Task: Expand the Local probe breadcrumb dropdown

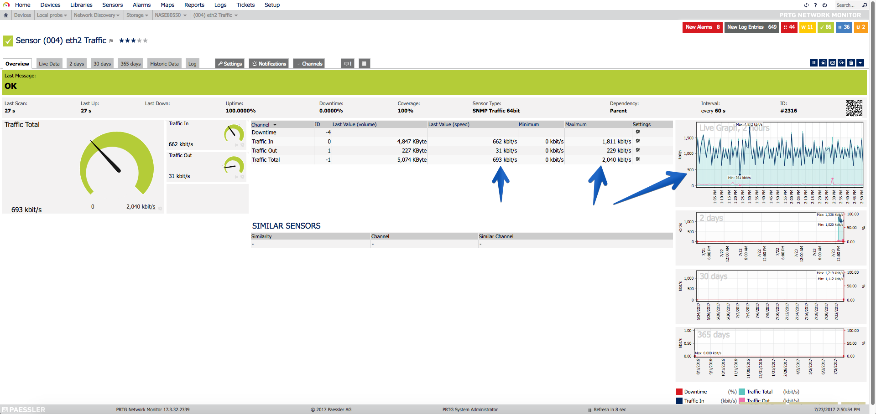Action: tap(52, 15)
